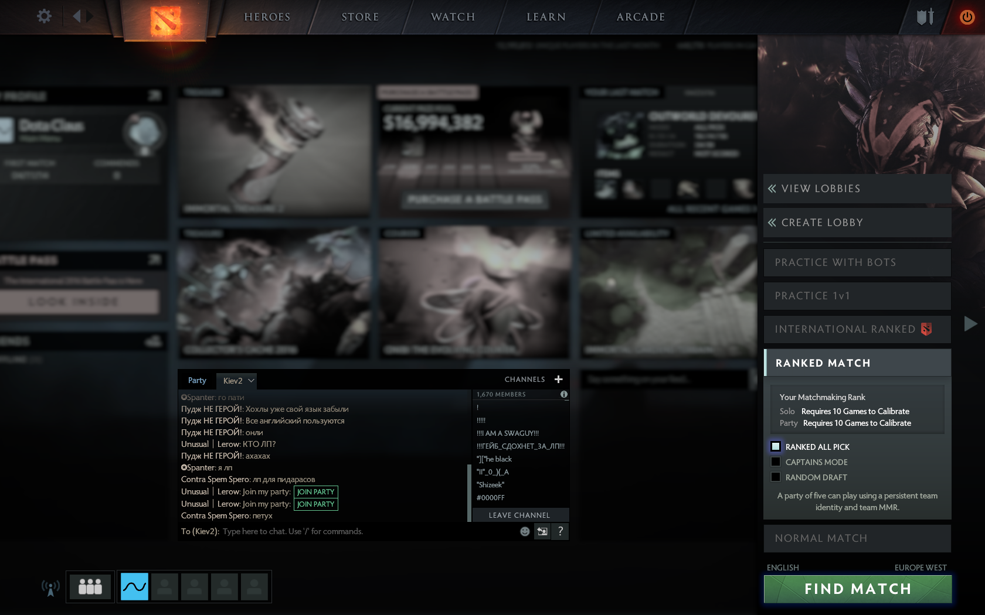Toggle Ranked All Pick checkbox
The width and height of the screenshot is (985, 615).
pos(776,446)
